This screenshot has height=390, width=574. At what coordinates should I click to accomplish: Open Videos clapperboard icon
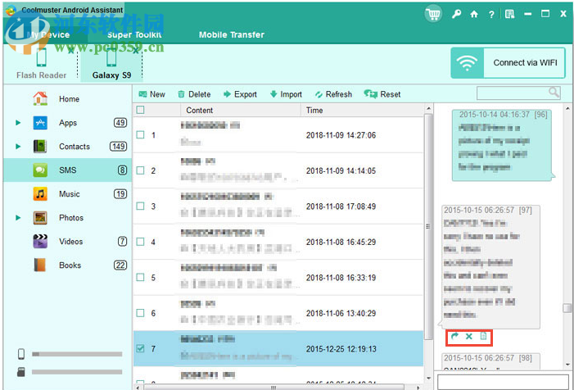[x=40, y=242]
